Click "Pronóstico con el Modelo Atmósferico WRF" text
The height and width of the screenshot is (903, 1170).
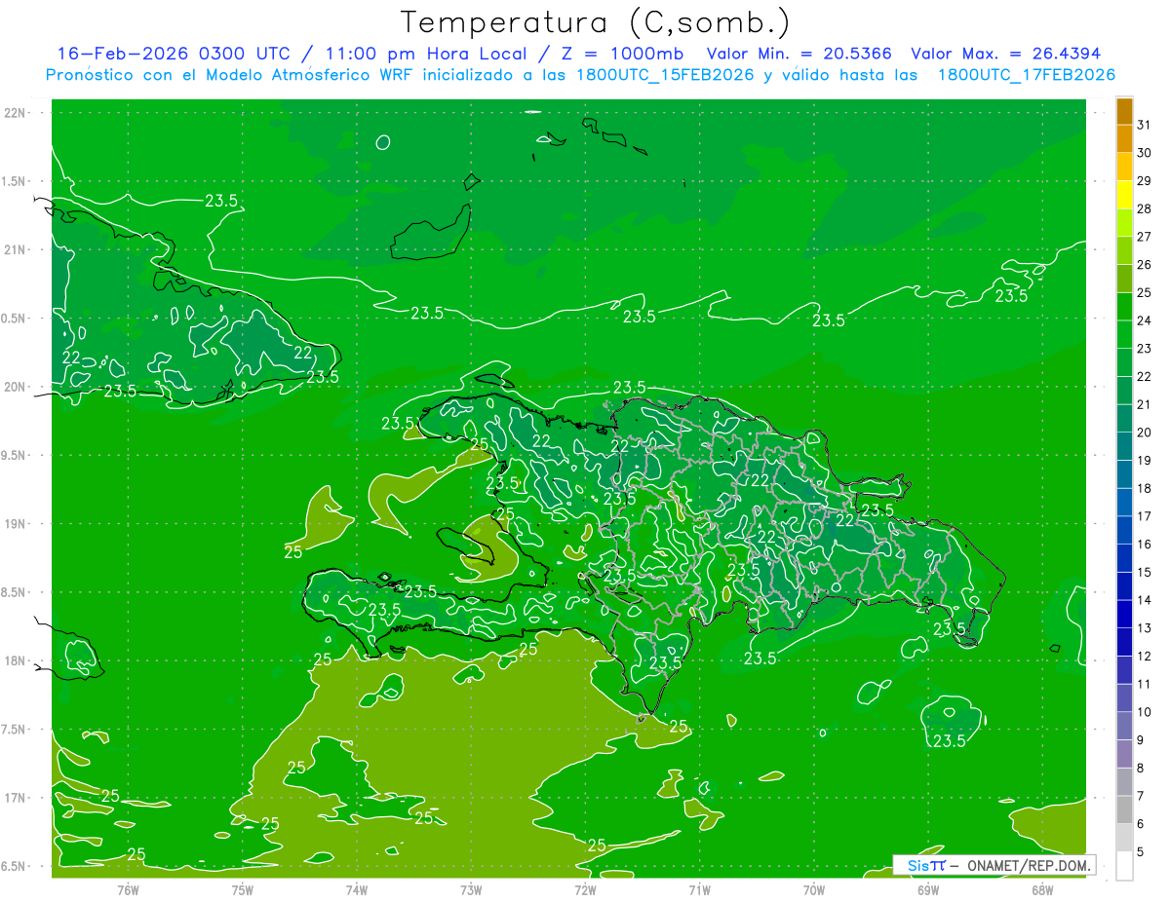click(230, 75)
